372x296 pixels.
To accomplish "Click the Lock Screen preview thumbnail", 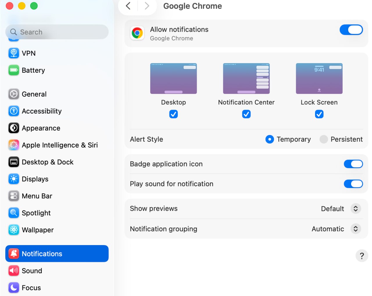I will (x=319, y=79).
